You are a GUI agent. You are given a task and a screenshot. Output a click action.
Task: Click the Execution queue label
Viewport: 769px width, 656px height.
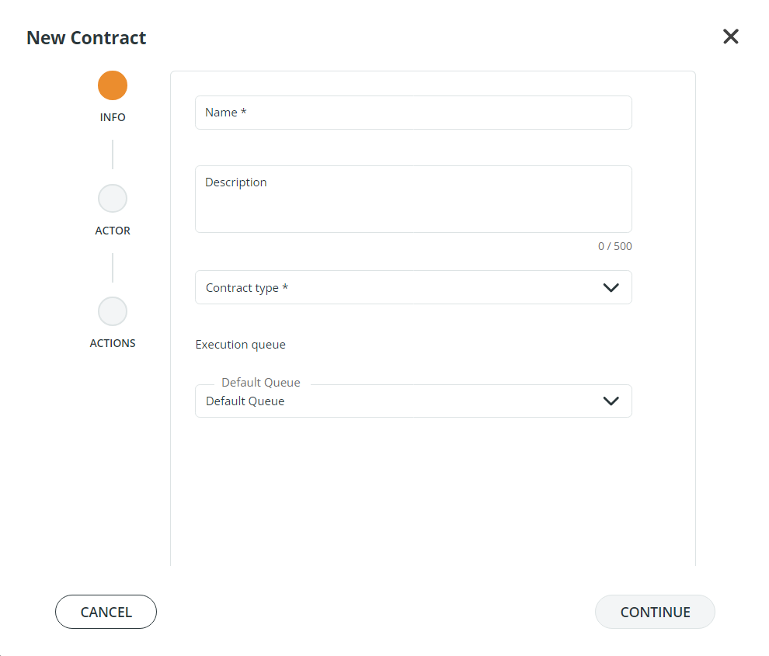coord(240,345)
